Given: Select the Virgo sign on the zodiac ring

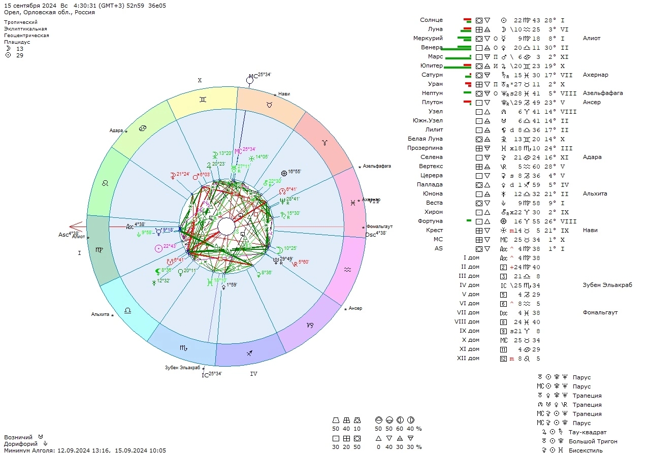Looking at the screenshot, I should point(99,250).
